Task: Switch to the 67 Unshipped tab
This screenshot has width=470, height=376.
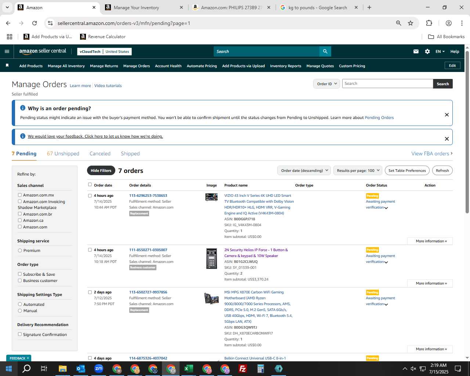Action: (x=63, y=153)
